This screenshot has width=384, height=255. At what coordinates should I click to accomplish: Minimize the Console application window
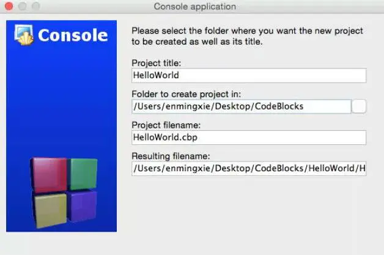(x=21, y=7)
